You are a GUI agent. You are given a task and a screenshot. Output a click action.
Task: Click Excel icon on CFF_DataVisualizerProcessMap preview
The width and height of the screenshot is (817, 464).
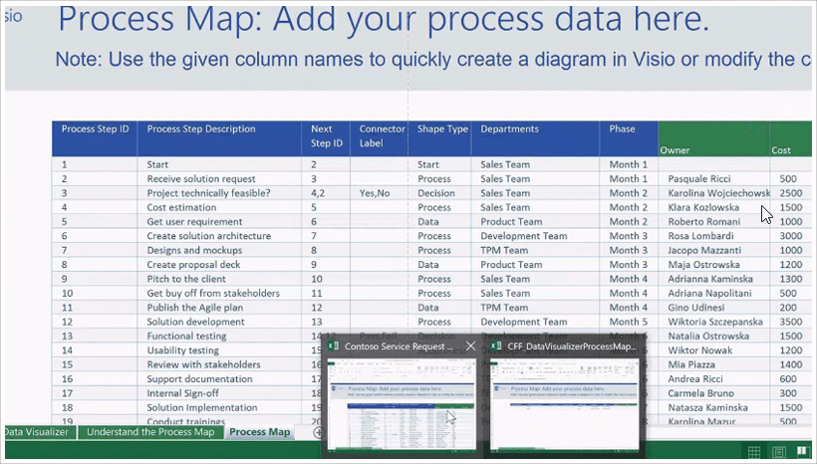click(496, 347)
